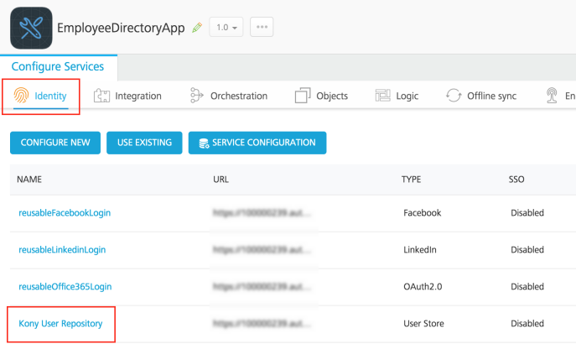The height and width of the screenshot is (344, 576).
Task: Click the CONFIGURE NEW button
Action: click(55, 143)
